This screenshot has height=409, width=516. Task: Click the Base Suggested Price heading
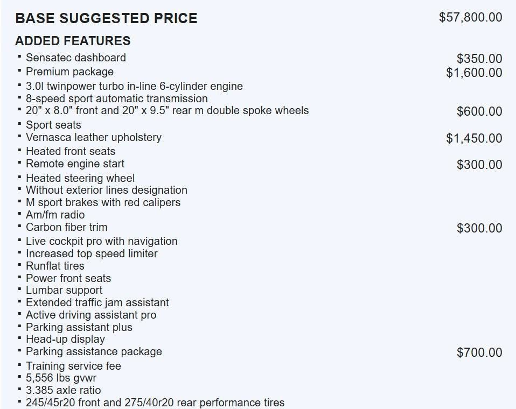click(x=106, y=18)
